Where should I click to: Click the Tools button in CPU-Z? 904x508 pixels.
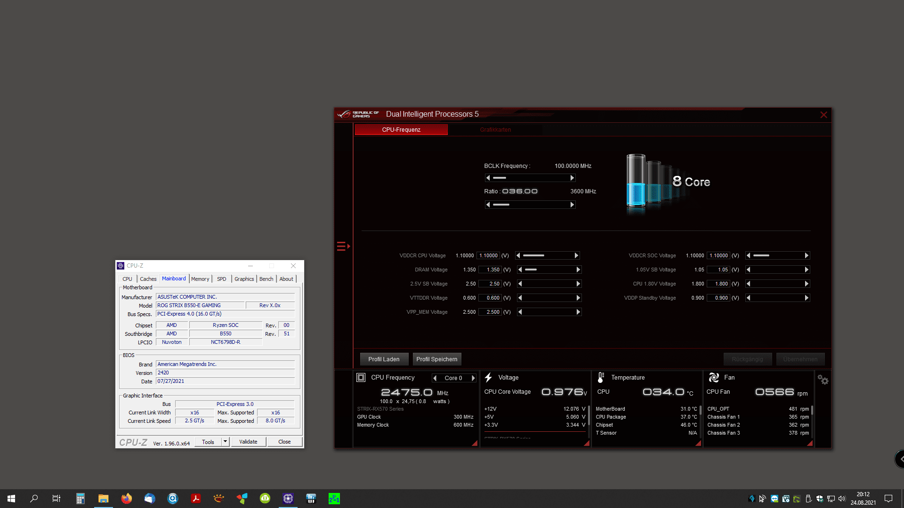point(208,442)
